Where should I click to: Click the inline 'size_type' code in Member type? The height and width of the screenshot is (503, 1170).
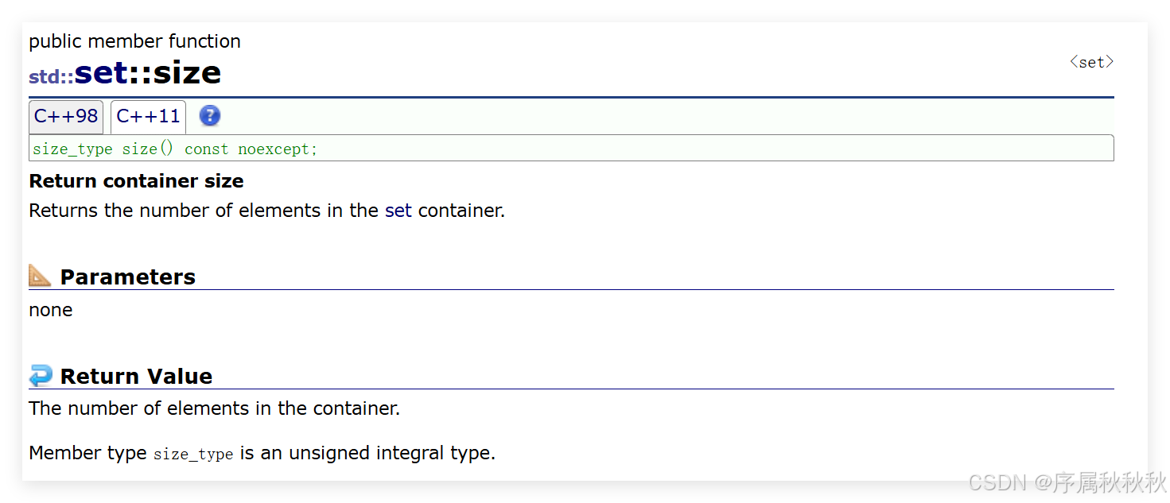[193, 454]
